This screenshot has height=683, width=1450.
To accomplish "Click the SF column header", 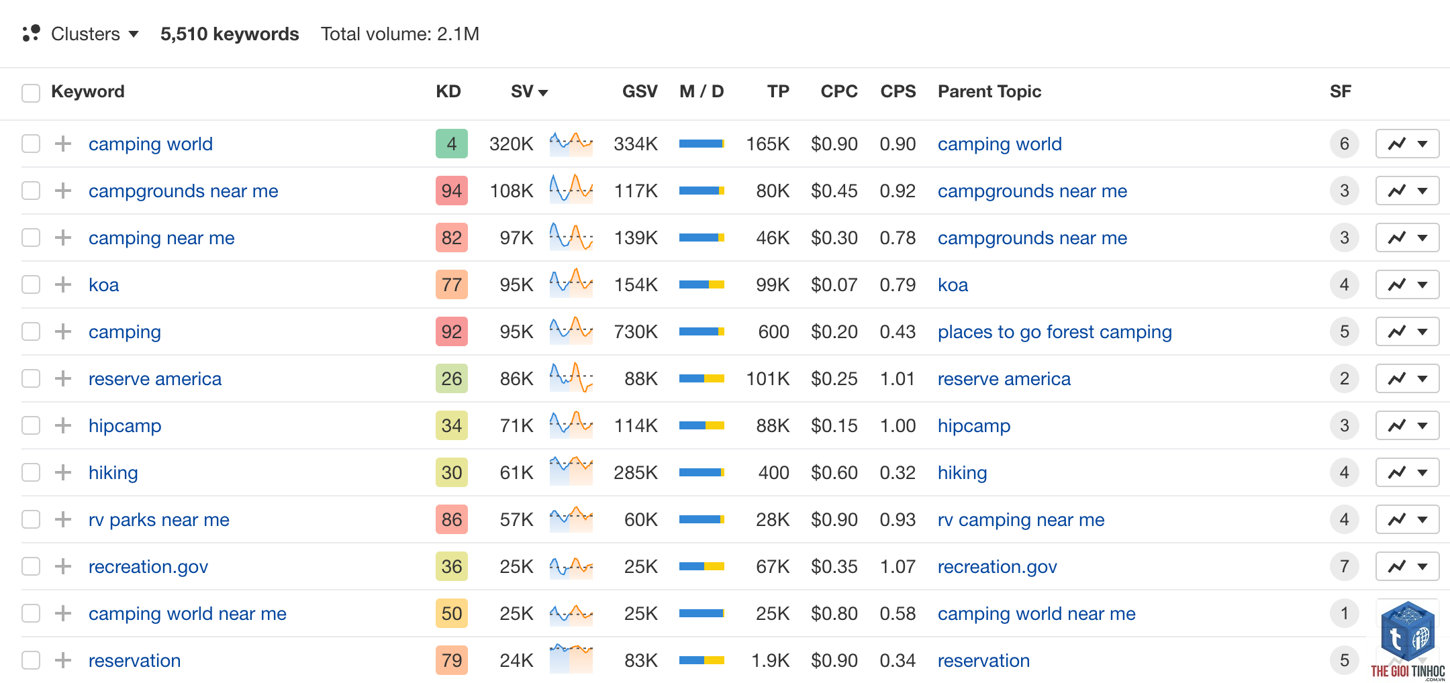I will pos(1340,91).
